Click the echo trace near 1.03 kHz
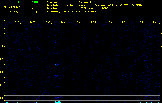 [58, 42]
